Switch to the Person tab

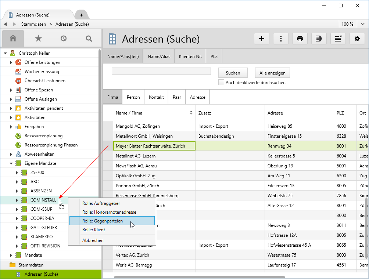click(133, 97)
